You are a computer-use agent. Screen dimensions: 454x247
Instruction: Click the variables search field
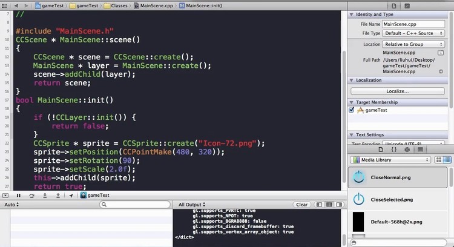click(x=135, y=205)
